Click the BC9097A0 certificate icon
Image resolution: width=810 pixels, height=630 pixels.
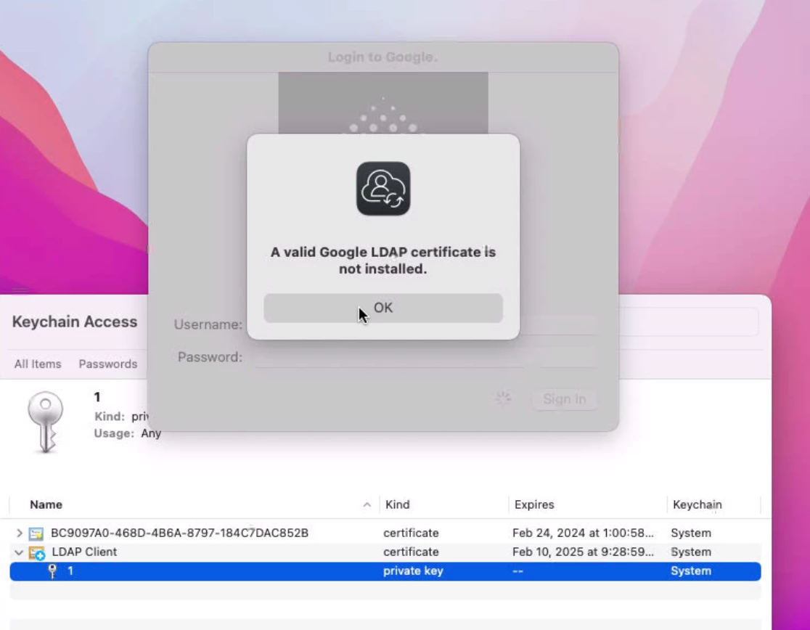click(x=36, y=533)
